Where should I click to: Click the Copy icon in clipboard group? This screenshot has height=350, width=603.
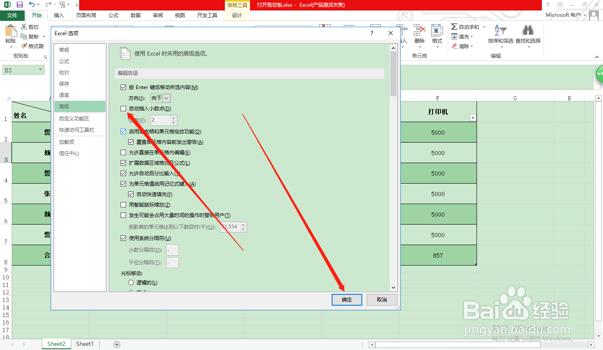coord(24,37)
